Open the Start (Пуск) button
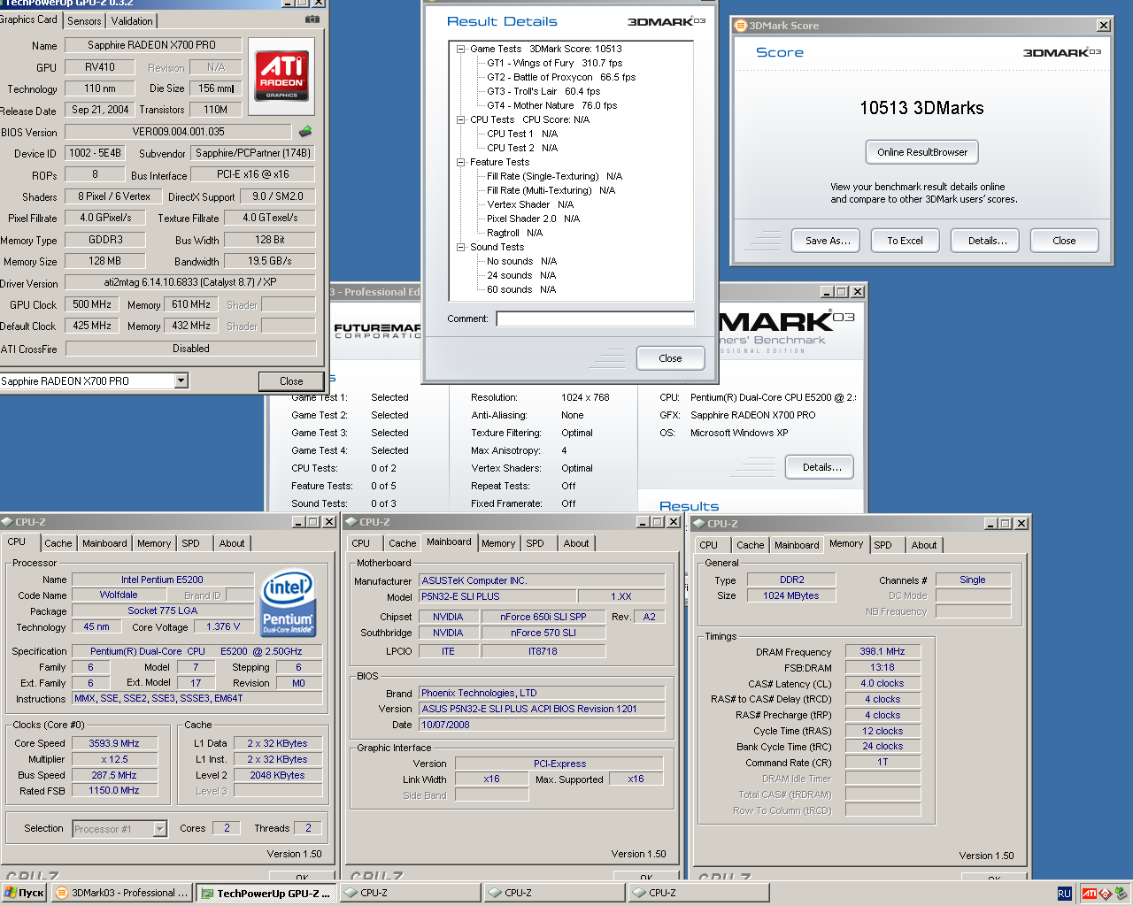Screen dimensions: 1133x906 (24, 893)
